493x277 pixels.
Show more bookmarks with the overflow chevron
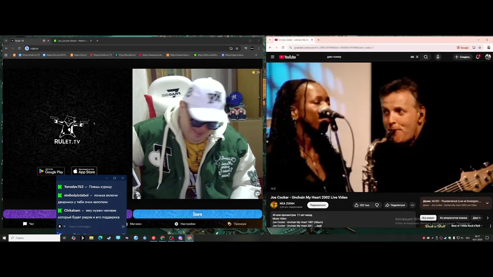[256, 55]
